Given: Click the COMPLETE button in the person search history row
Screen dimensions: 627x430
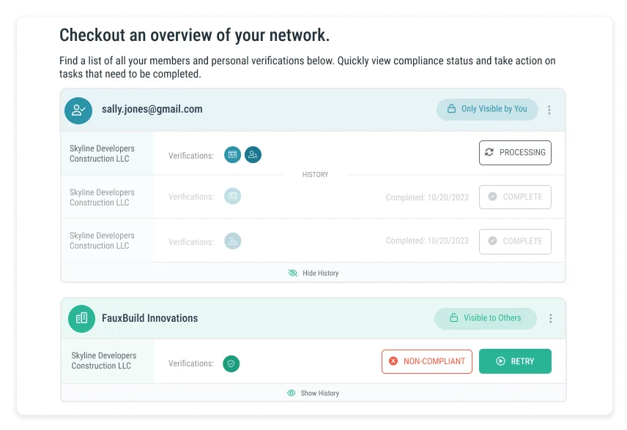Looking at the screenshot, I should click(515, 241).
